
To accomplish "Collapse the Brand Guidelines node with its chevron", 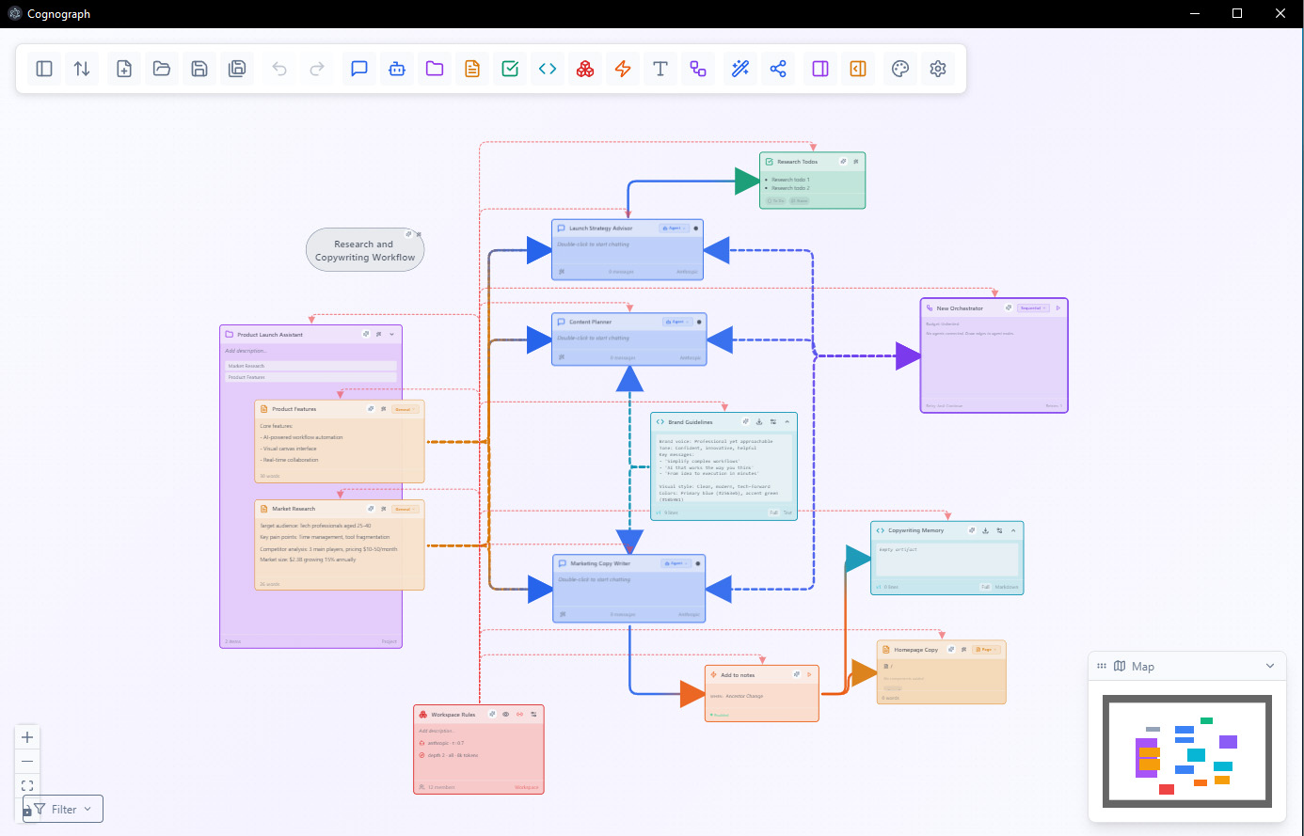I will coord(787,421).
